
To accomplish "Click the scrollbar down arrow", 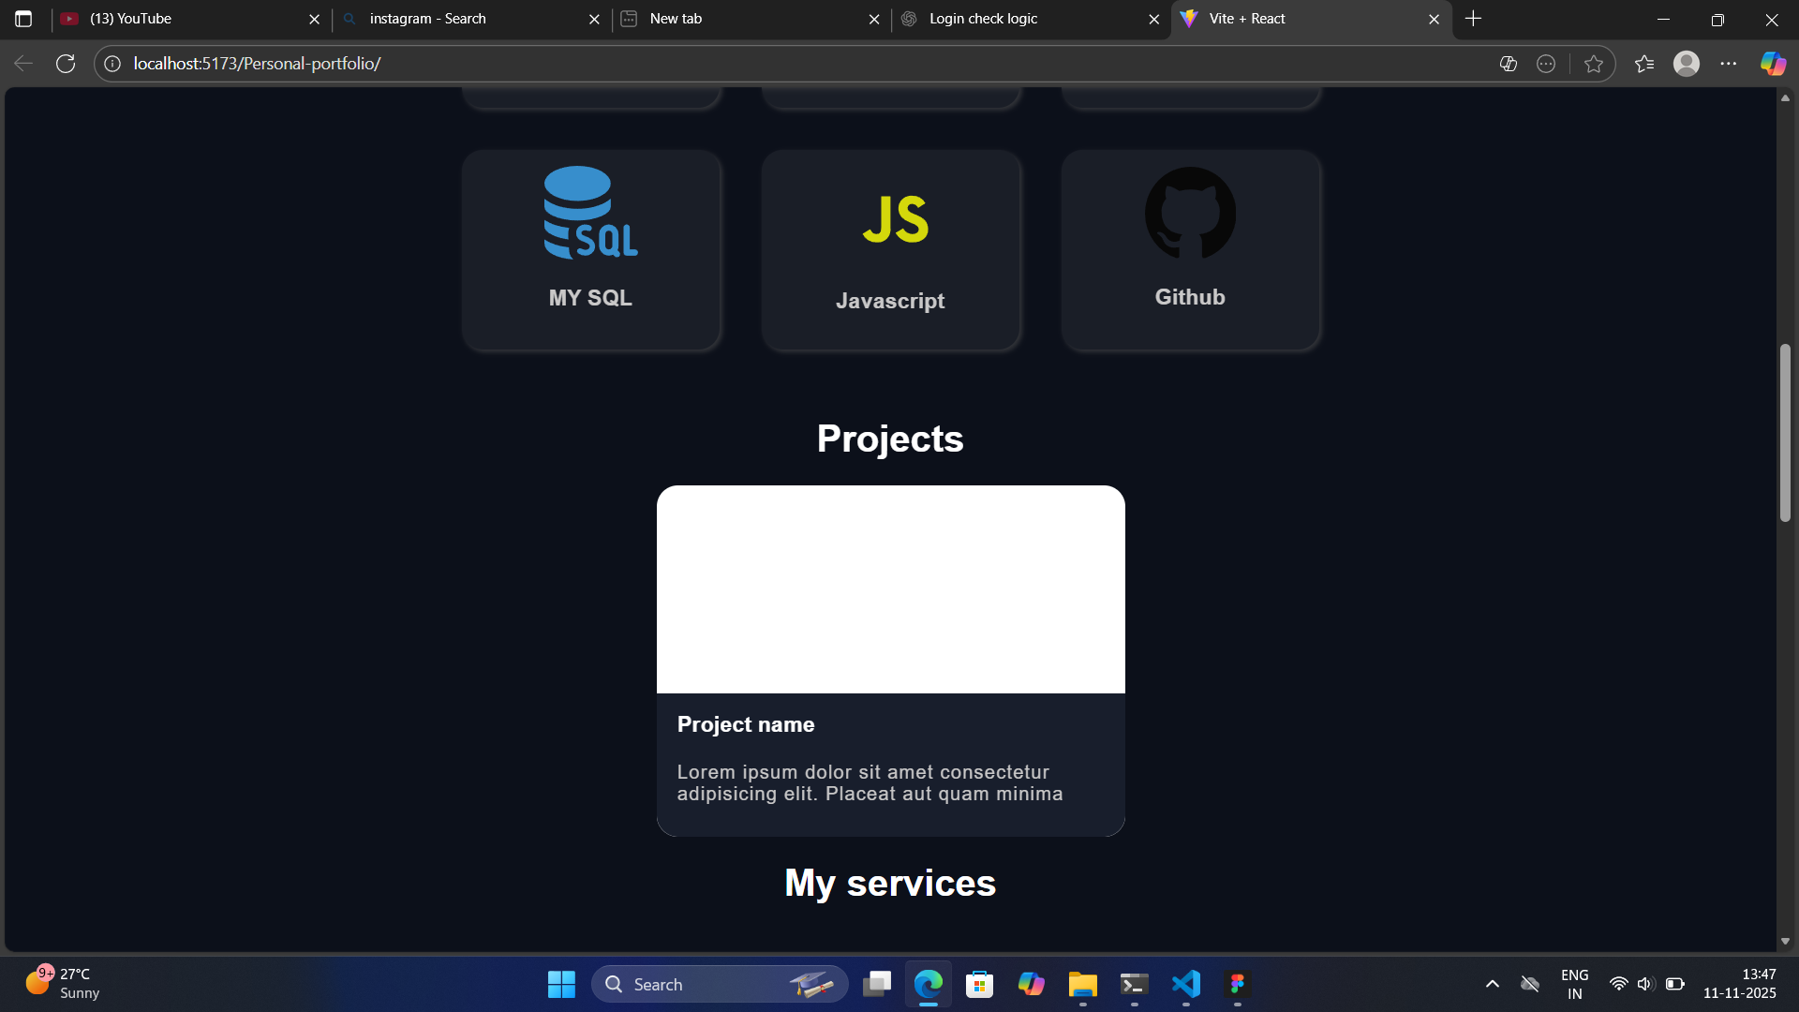I will [1785, 941].
